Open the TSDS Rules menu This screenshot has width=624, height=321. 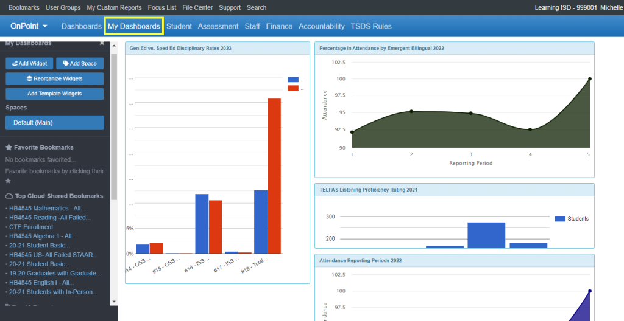point(371,26)
